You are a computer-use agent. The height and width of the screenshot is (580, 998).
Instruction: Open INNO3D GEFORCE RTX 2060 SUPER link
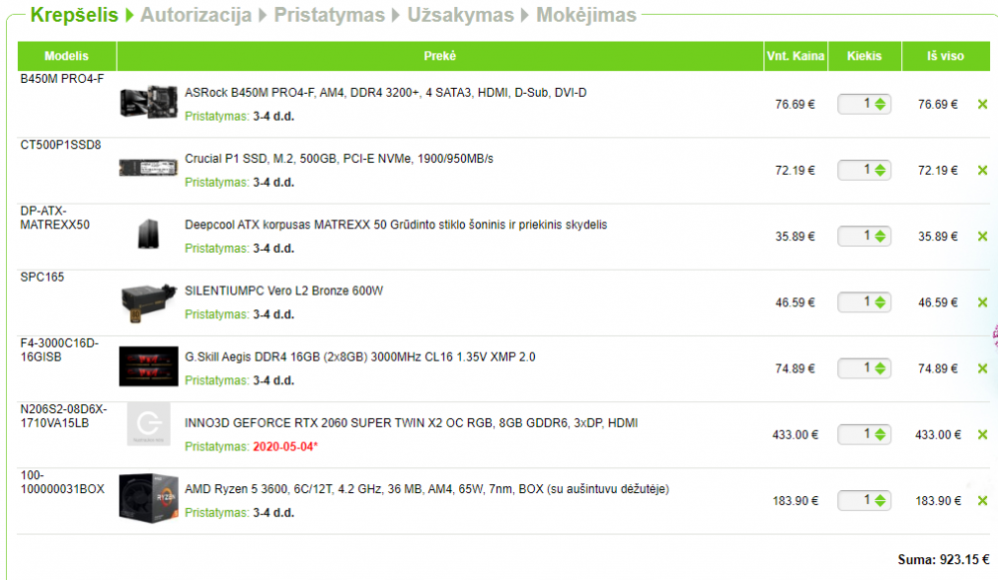click(x=411, y=423)
